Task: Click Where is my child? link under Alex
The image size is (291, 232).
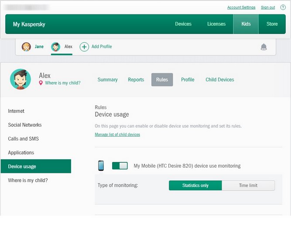Action: [63, 83]
